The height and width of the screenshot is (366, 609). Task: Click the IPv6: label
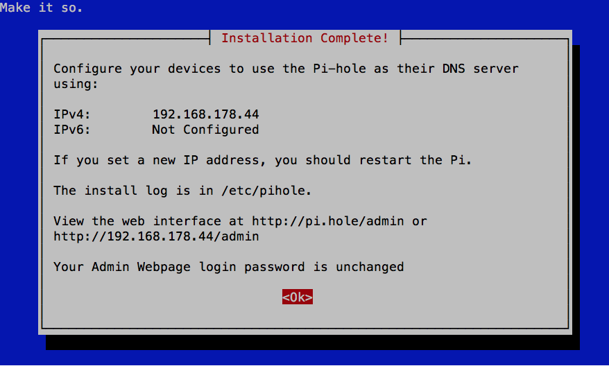[72, 130]
